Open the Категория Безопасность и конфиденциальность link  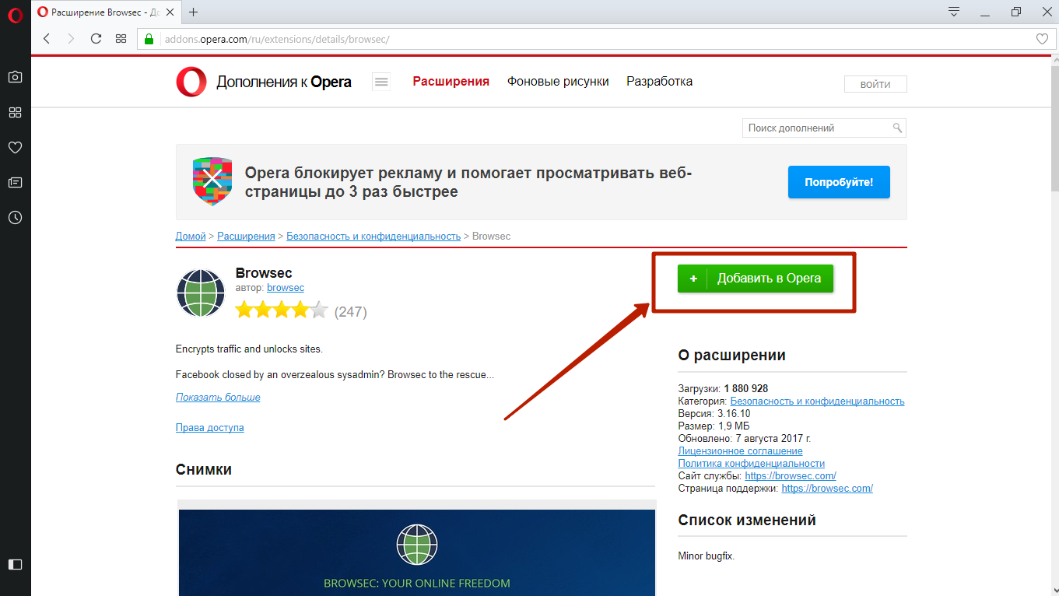point(818,401)
